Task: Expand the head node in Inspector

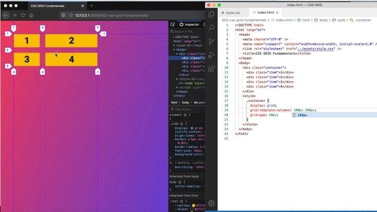Action: (x=174, y=45)
